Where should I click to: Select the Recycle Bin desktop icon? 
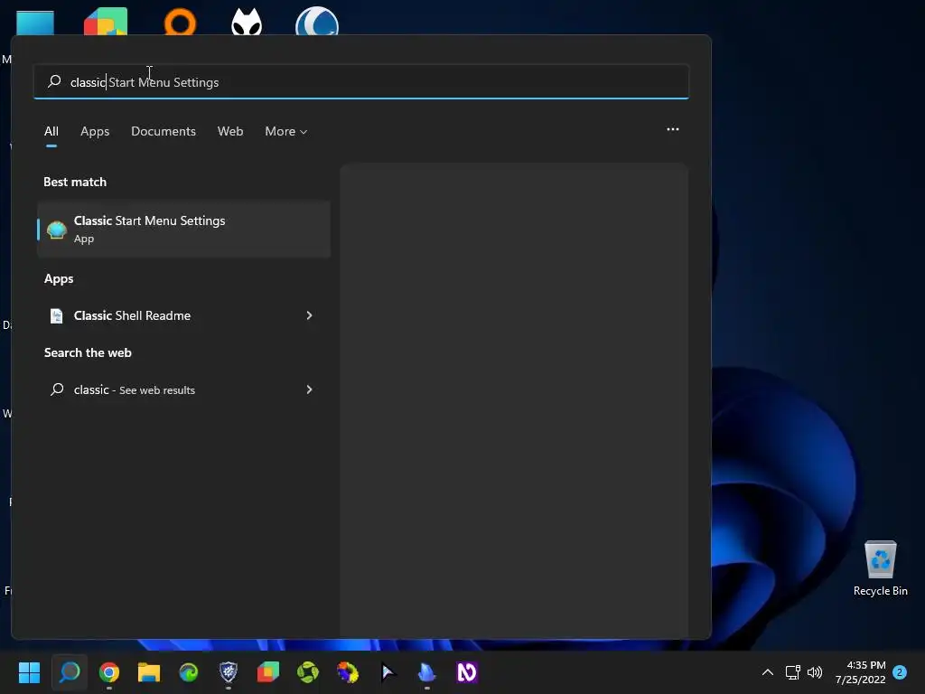(880, 567)
